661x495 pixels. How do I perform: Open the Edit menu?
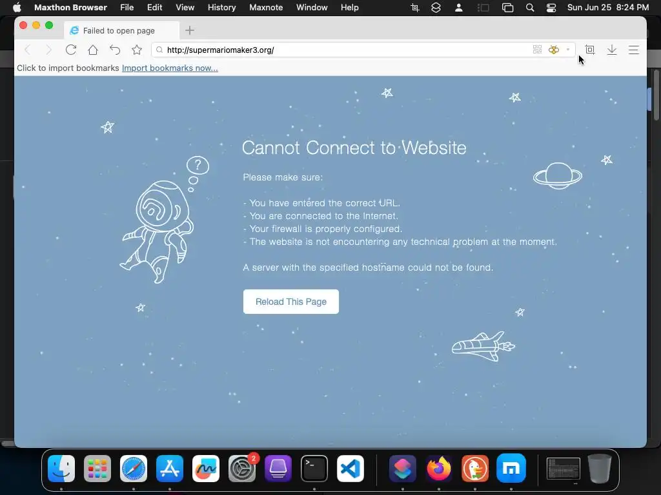(155, 8)
